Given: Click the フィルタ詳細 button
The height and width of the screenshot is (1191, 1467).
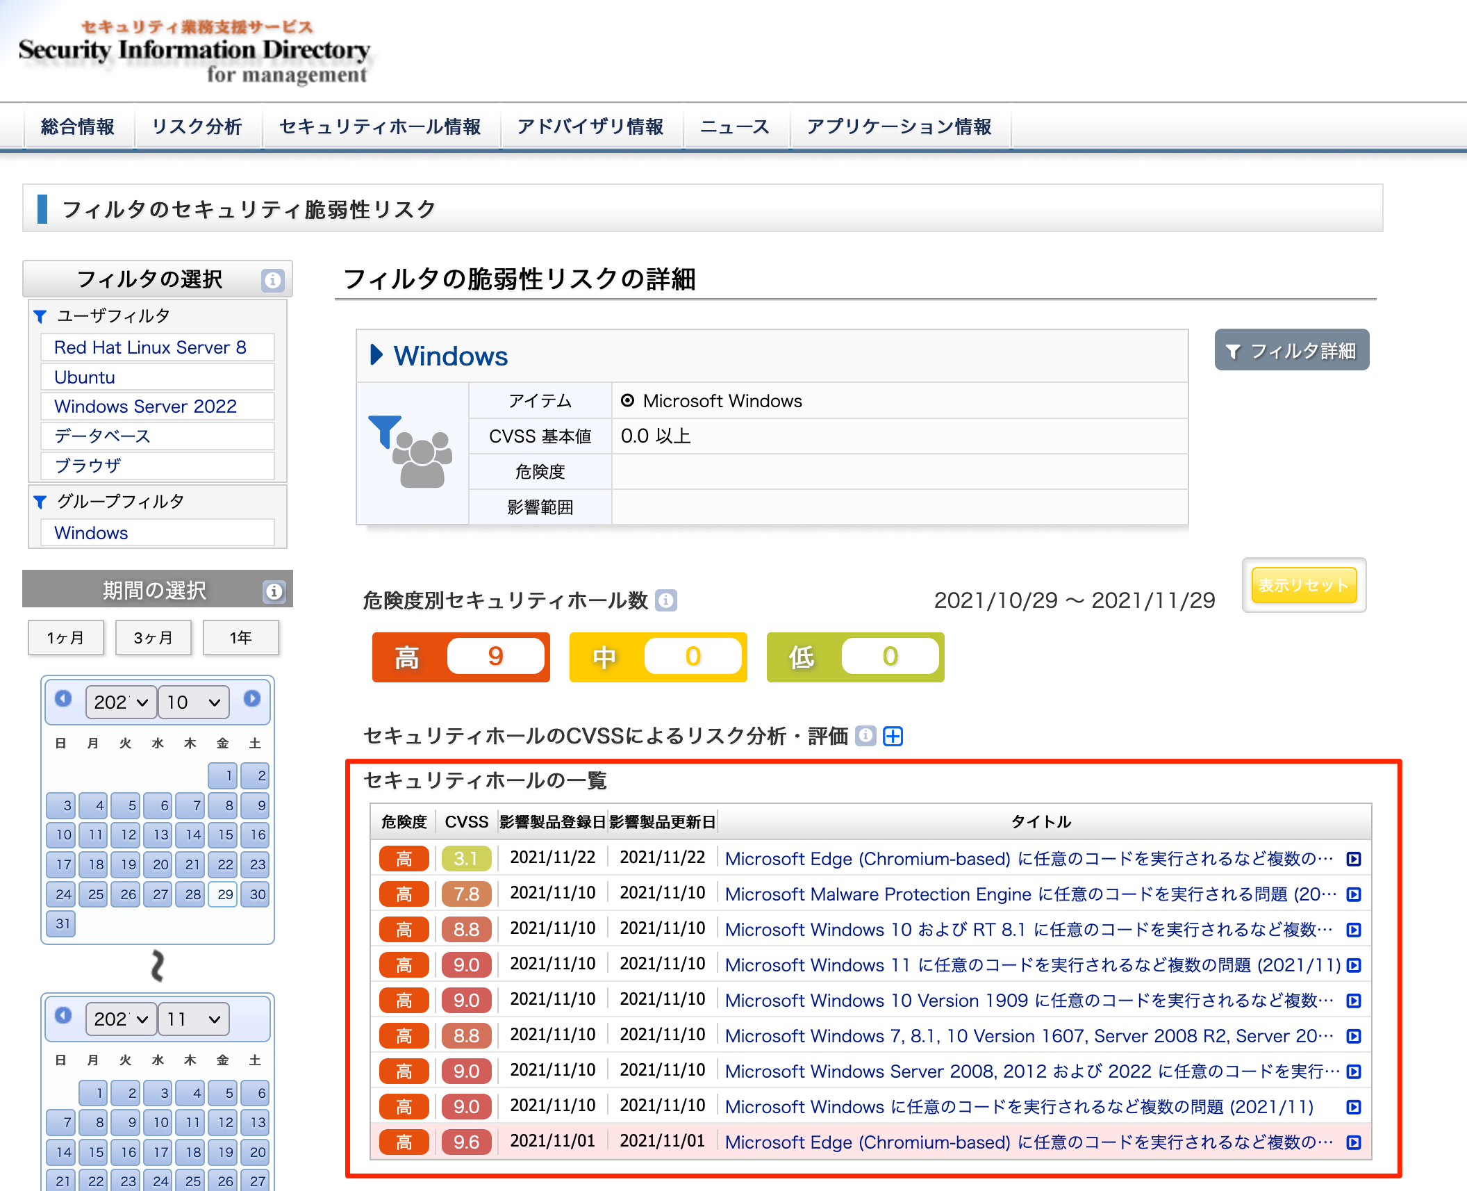Looking at the screenshot, I should (1291, 350).
